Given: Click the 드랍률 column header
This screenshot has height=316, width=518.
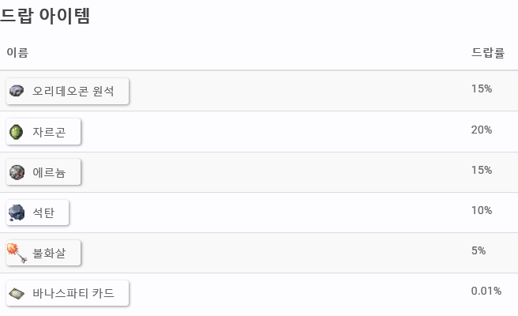Looking at the screenshot, I should pos(488,53).
